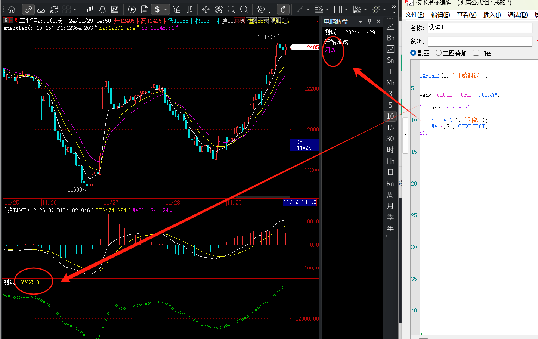Toggle the chain link icon in toolbar
Viewport: 538px width, 339px height.
coord(28,9)
